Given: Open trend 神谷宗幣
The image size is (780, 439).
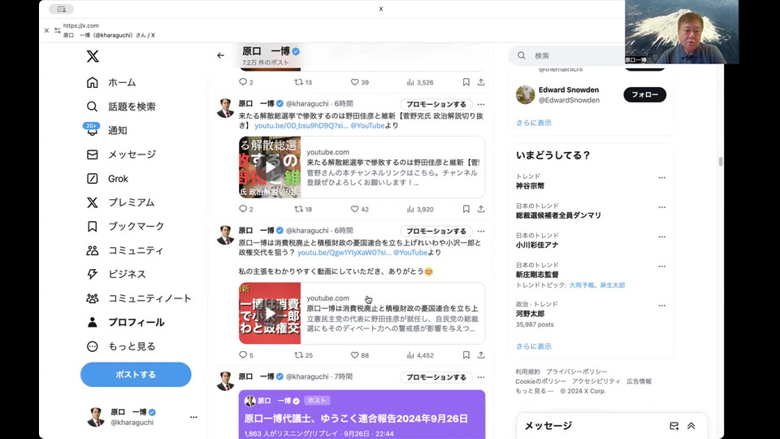Looking at the screenshot, I should [x=530, y=186].
